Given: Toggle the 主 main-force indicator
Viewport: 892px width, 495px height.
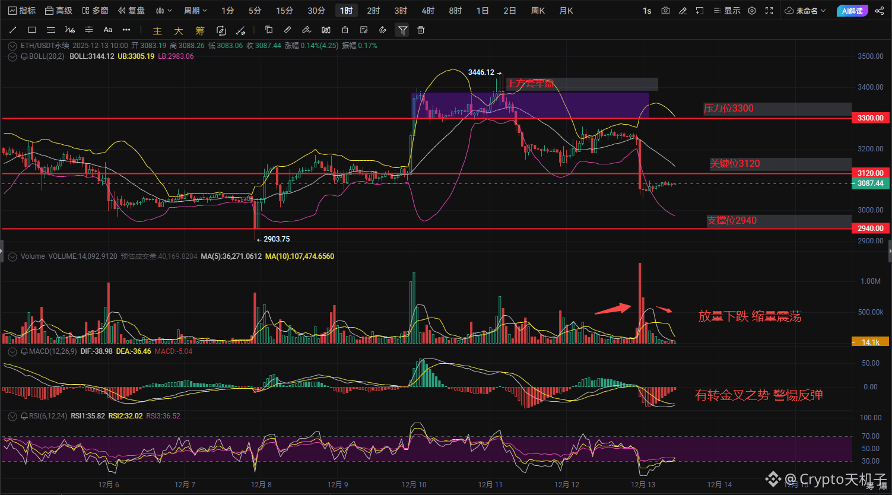Looking at the screenshot, I should click(x=157, y=31).
